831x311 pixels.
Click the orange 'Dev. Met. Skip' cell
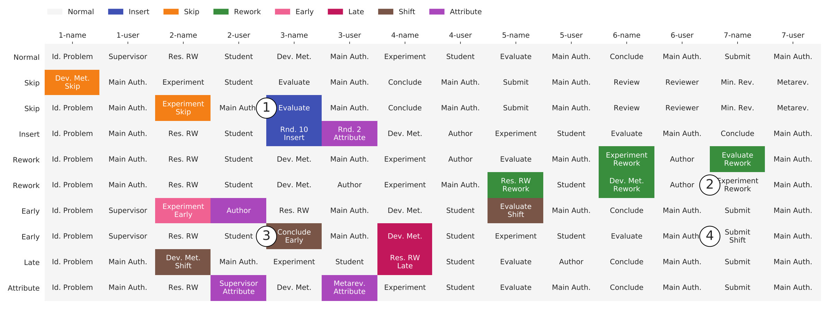coord(72,82)
